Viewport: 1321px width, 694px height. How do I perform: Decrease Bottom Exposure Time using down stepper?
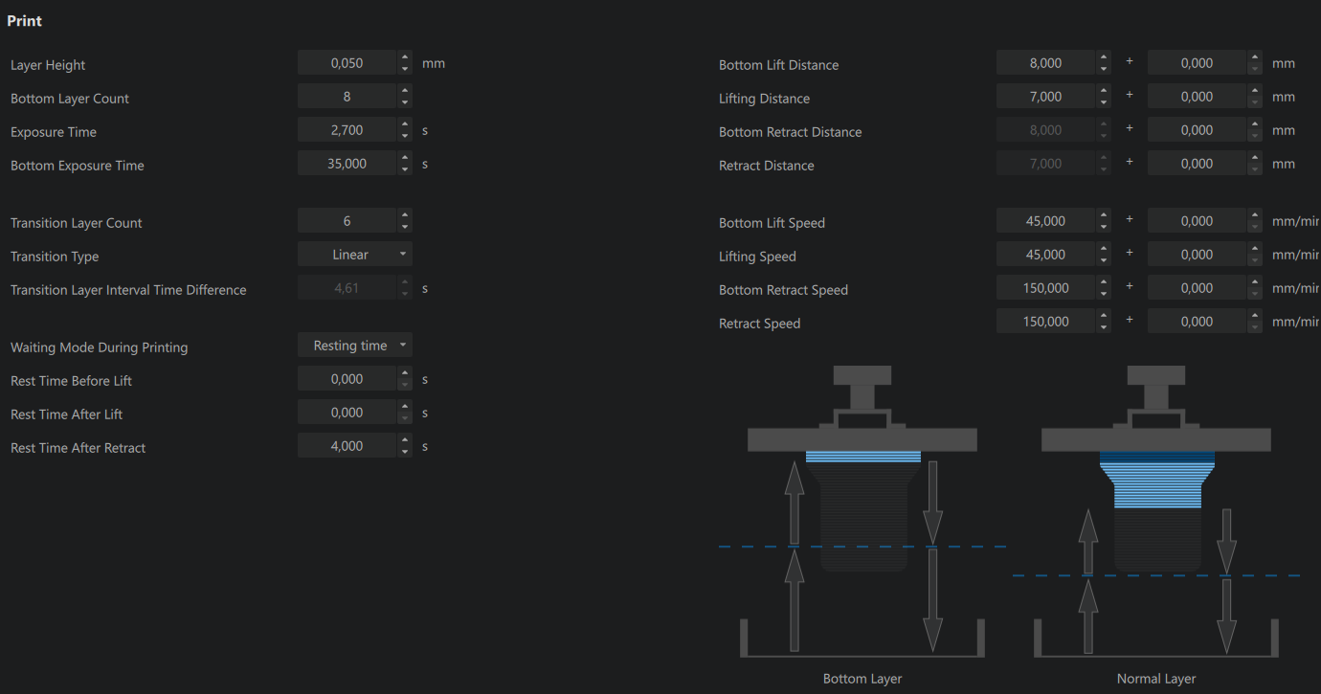(x=405, y=168)
